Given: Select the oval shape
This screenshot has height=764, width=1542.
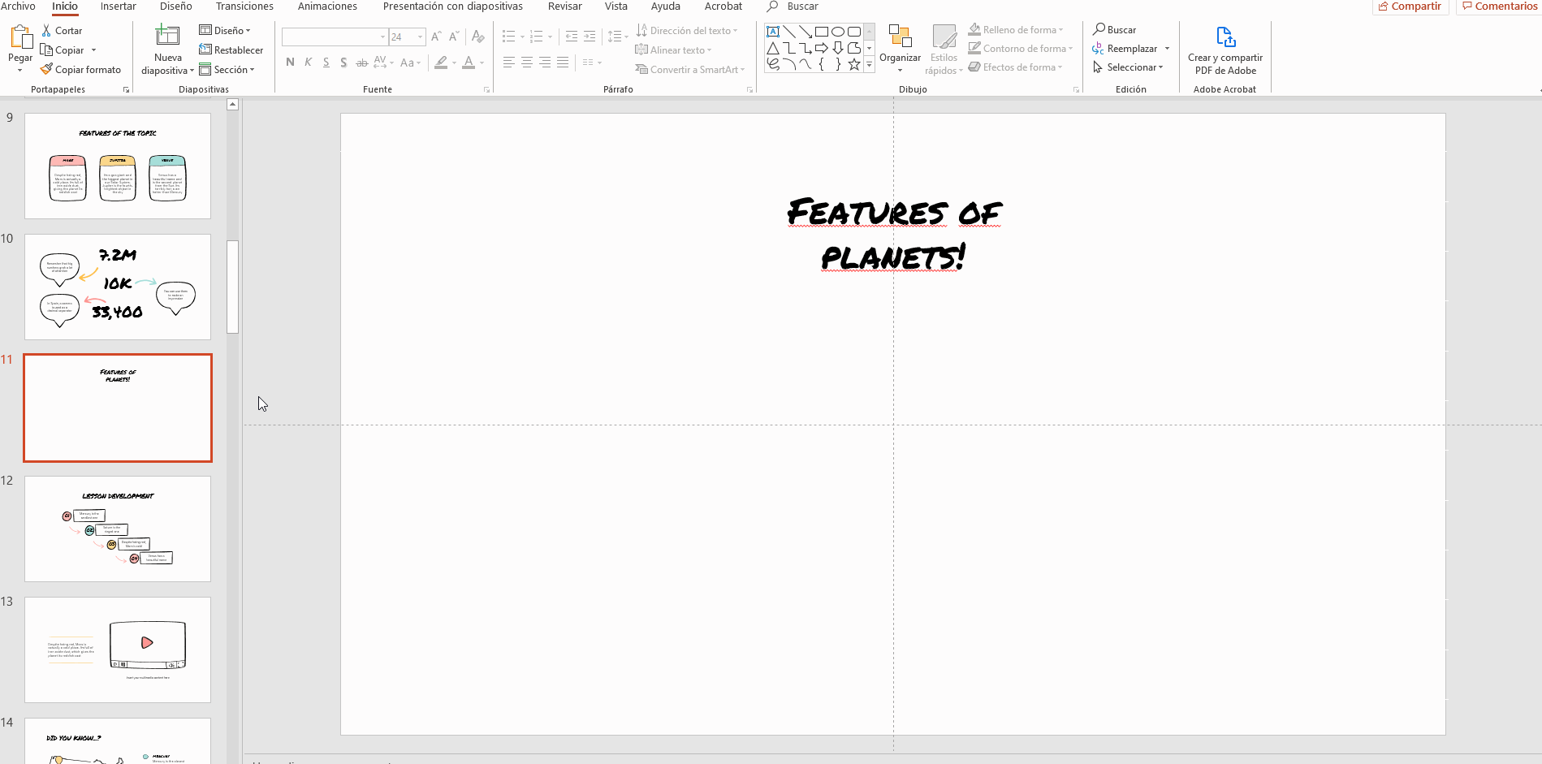Looking at the screenshot, I should point(838,32).
